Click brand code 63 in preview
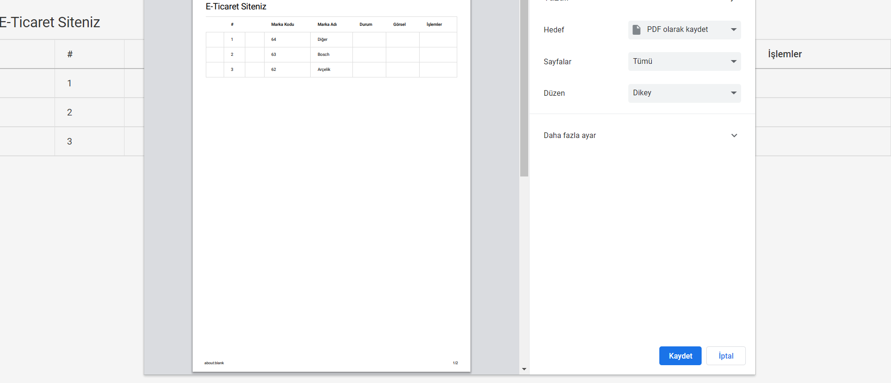 click(274, 54)
